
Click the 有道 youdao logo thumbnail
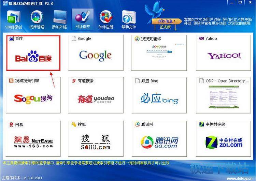click(x=96, y=99)
